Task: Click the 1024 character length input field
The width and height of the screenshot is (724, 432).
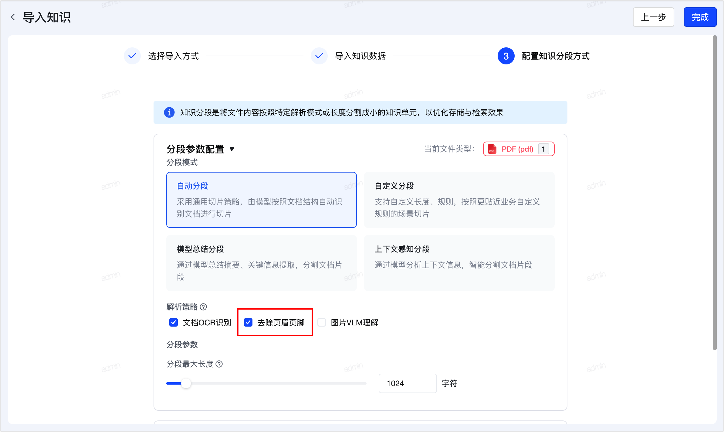Action: [408, 383]
